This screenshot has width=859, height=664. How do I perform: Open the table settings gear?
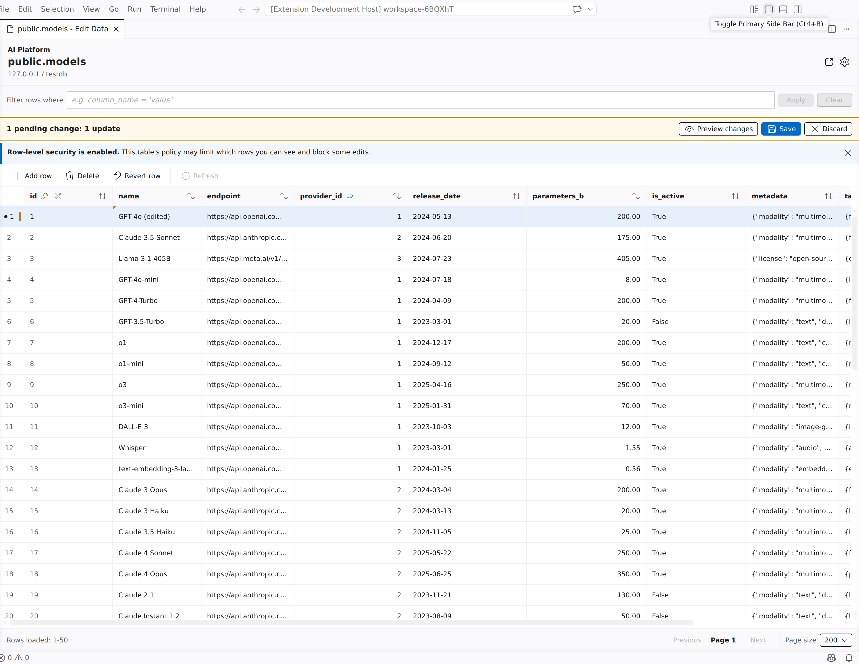(x=844, y=62)
